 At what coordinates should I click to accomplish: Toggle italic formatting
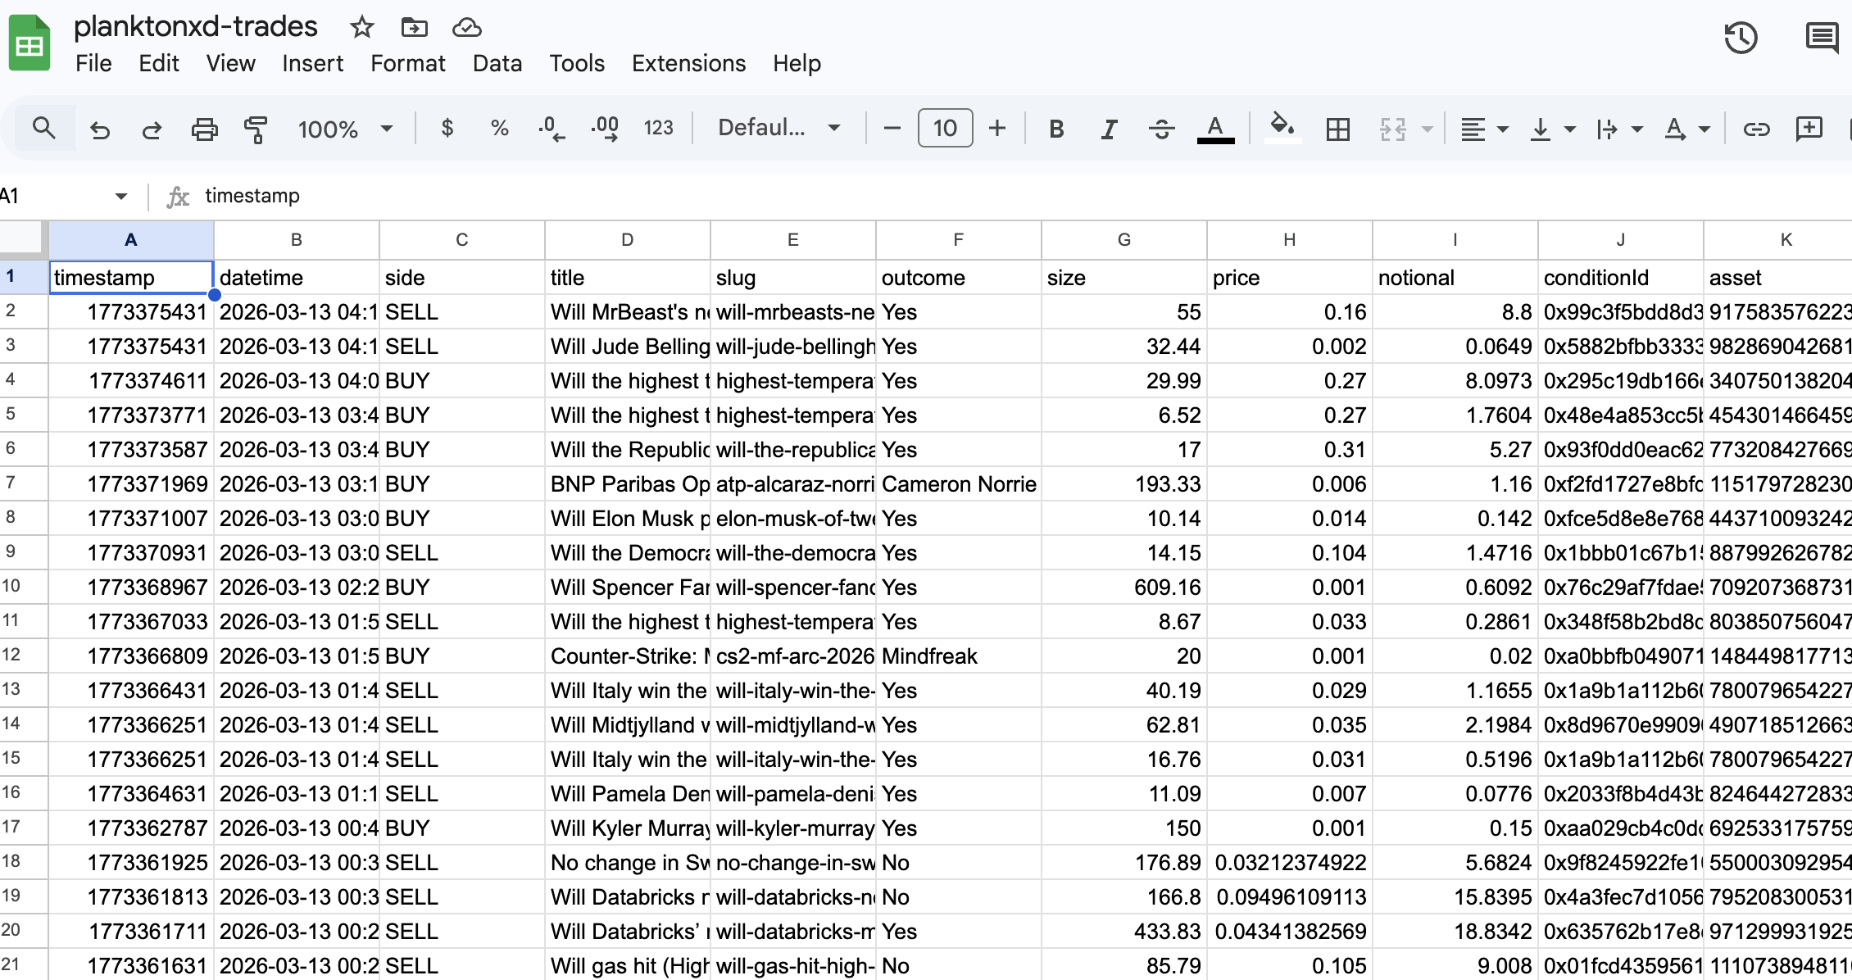1109,129
